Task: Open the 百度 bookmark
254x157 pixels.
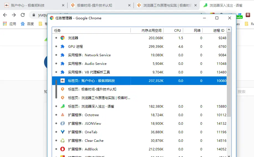Action: point(27,24)
